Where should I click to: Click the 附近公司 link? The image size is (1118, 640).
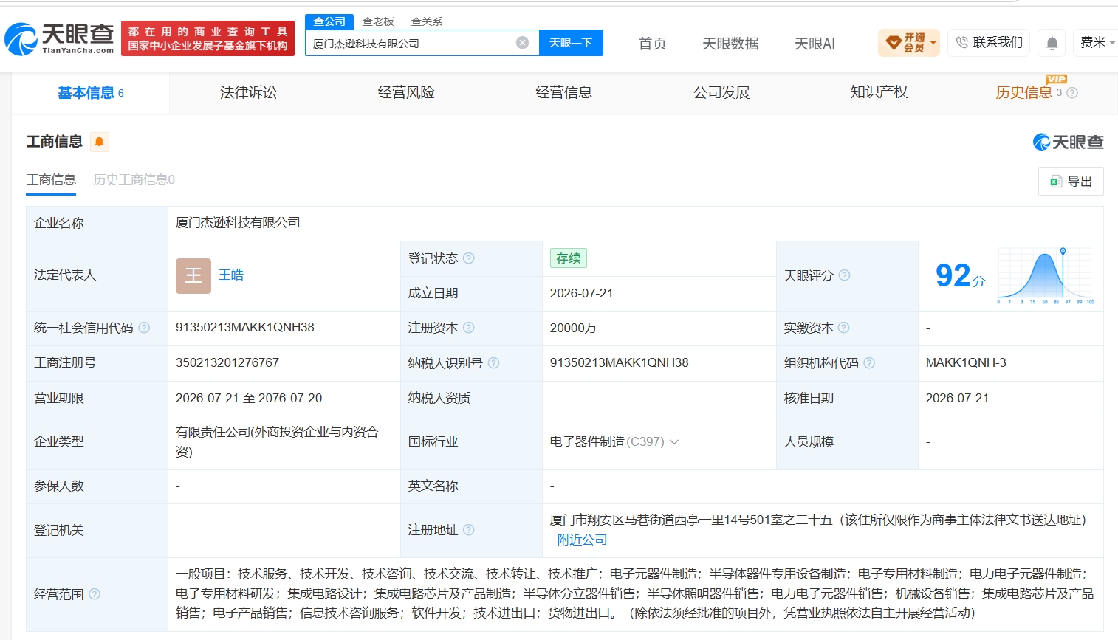582,540
